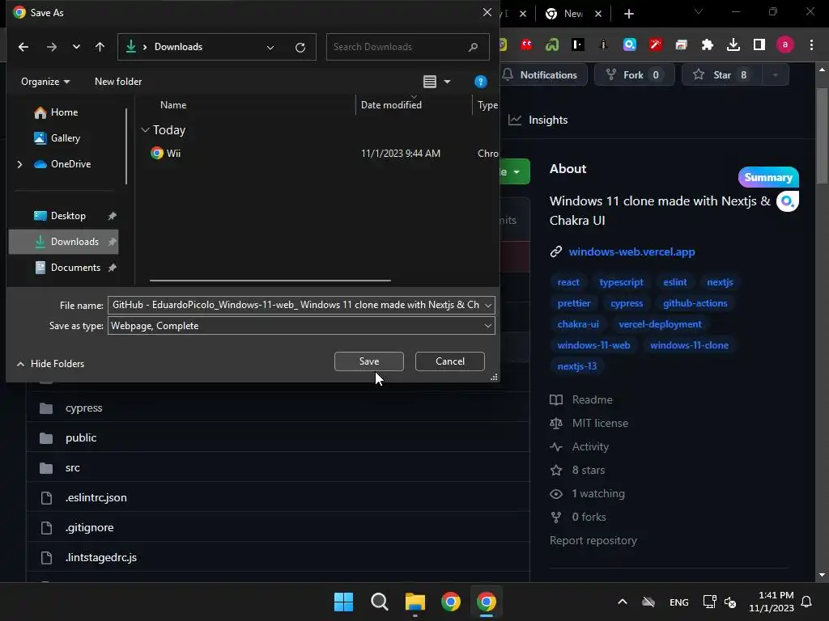The height and width of the screenshot is (621, 829).
Task: Open the react topic tag
Action: click(568, 282)
